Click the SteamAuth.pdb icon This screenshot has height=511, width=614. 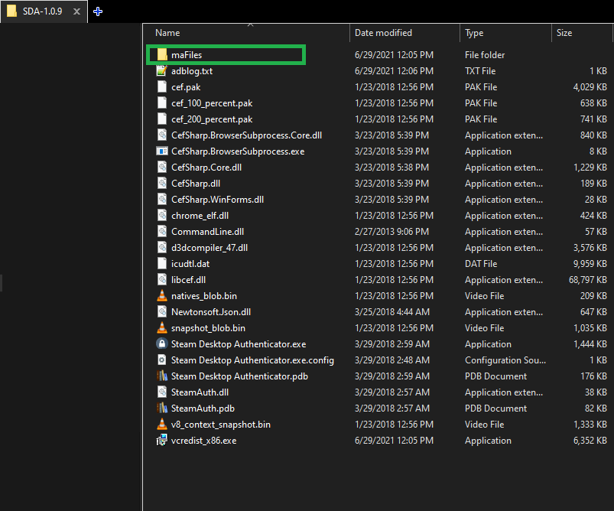pyautogui.click(x=162, y=408)
